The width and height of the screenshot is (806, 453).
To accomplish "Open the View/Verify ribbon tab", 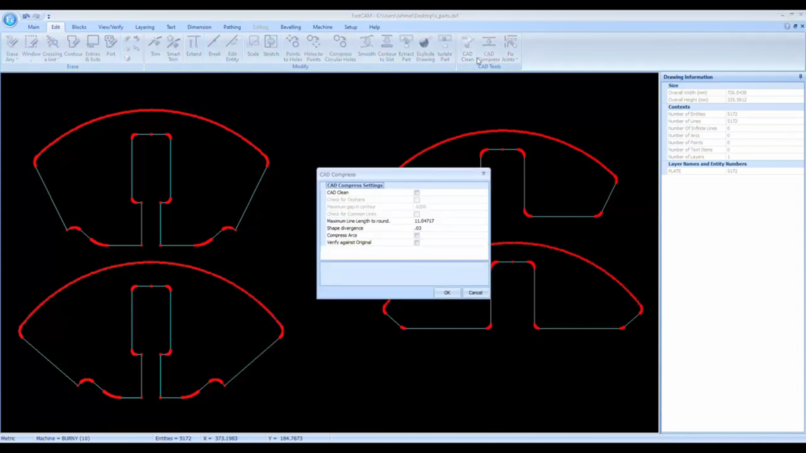I will [111, 28].
